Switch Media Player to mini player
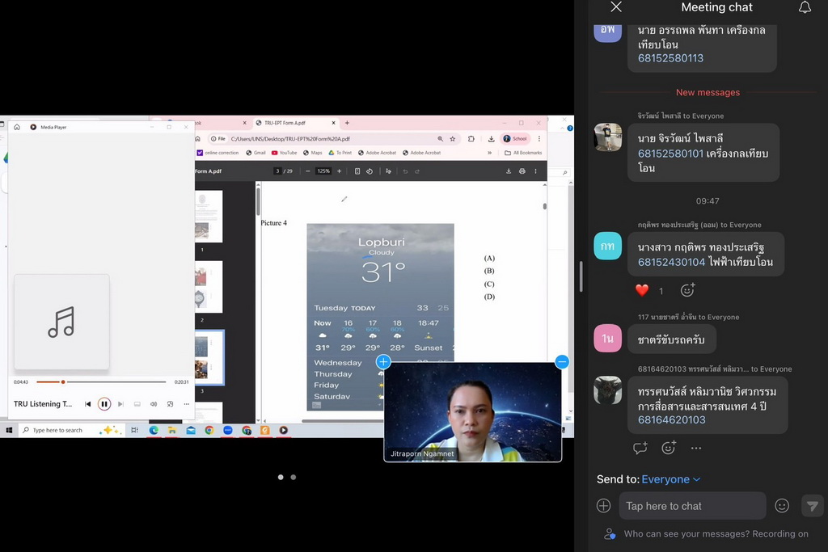 tap(170, 404)
